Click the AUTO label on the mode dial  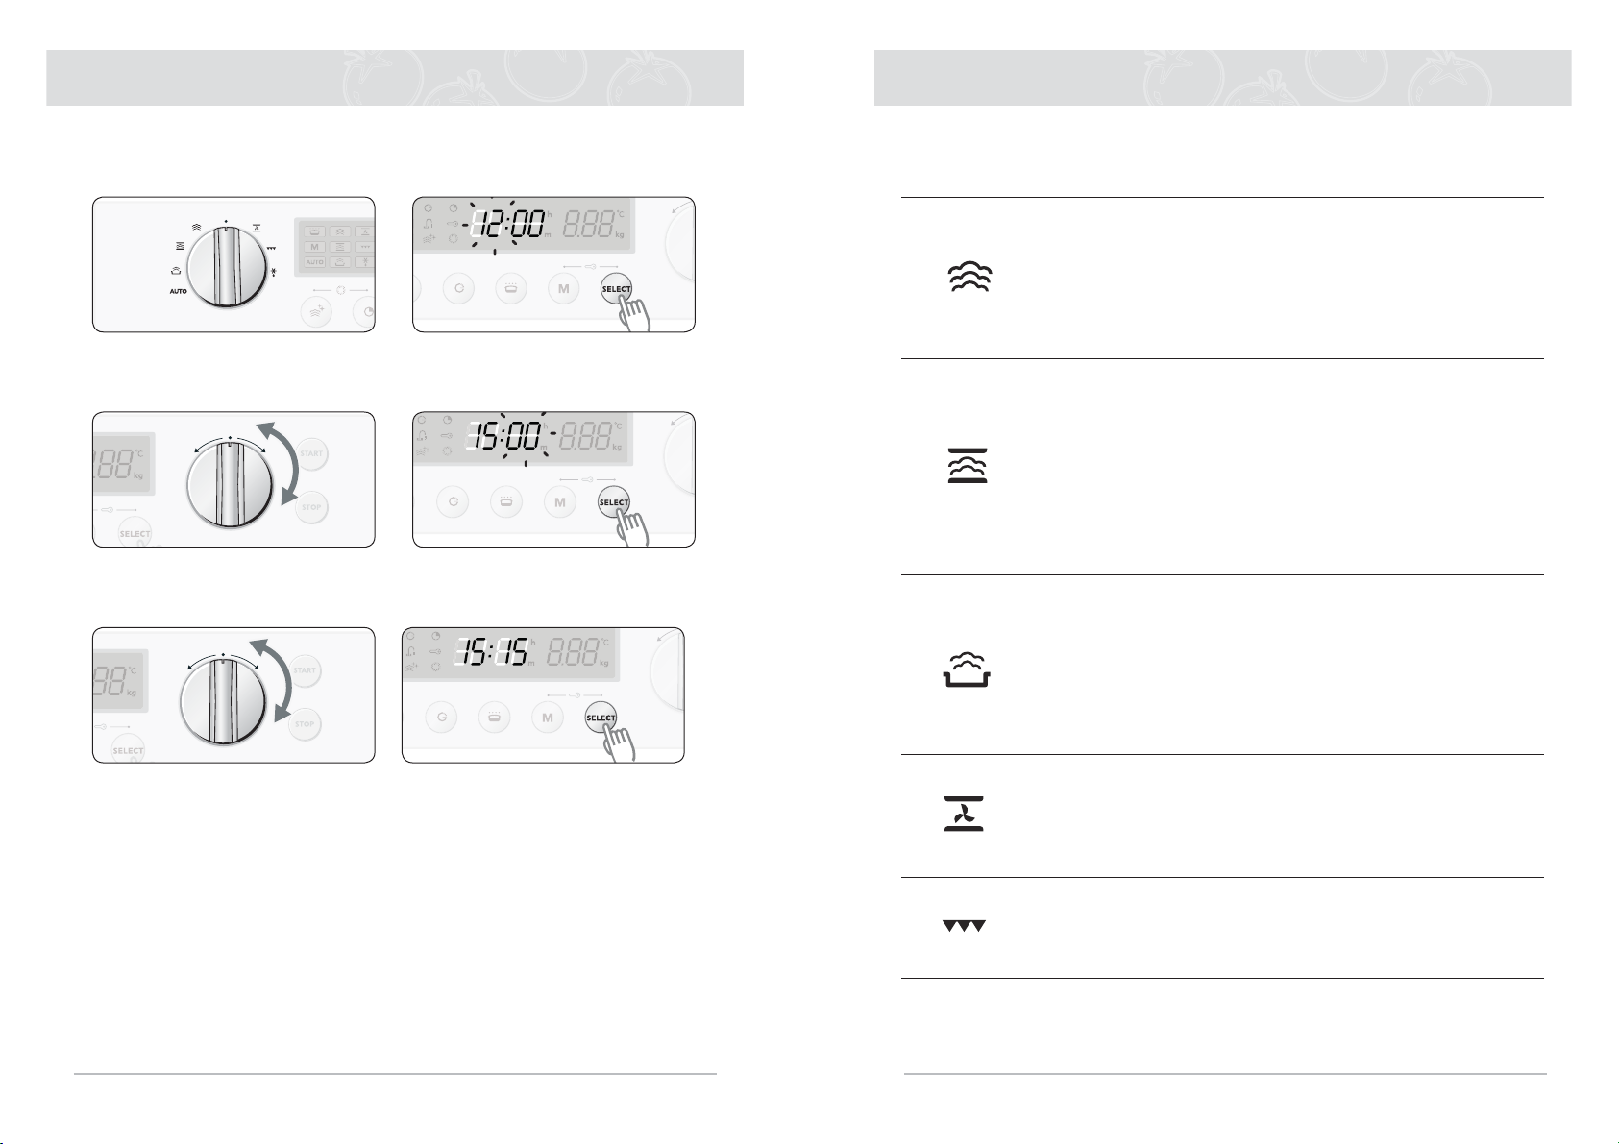(x=179, y=291)
